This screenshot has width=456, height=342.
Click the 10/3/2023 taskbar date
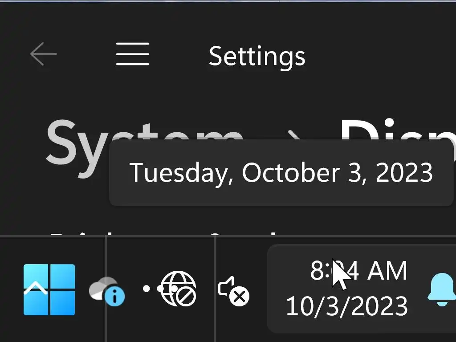pyautogui.click(x=346, y=306)
